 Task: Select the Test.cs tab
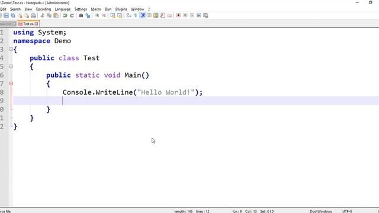(28, 24)
